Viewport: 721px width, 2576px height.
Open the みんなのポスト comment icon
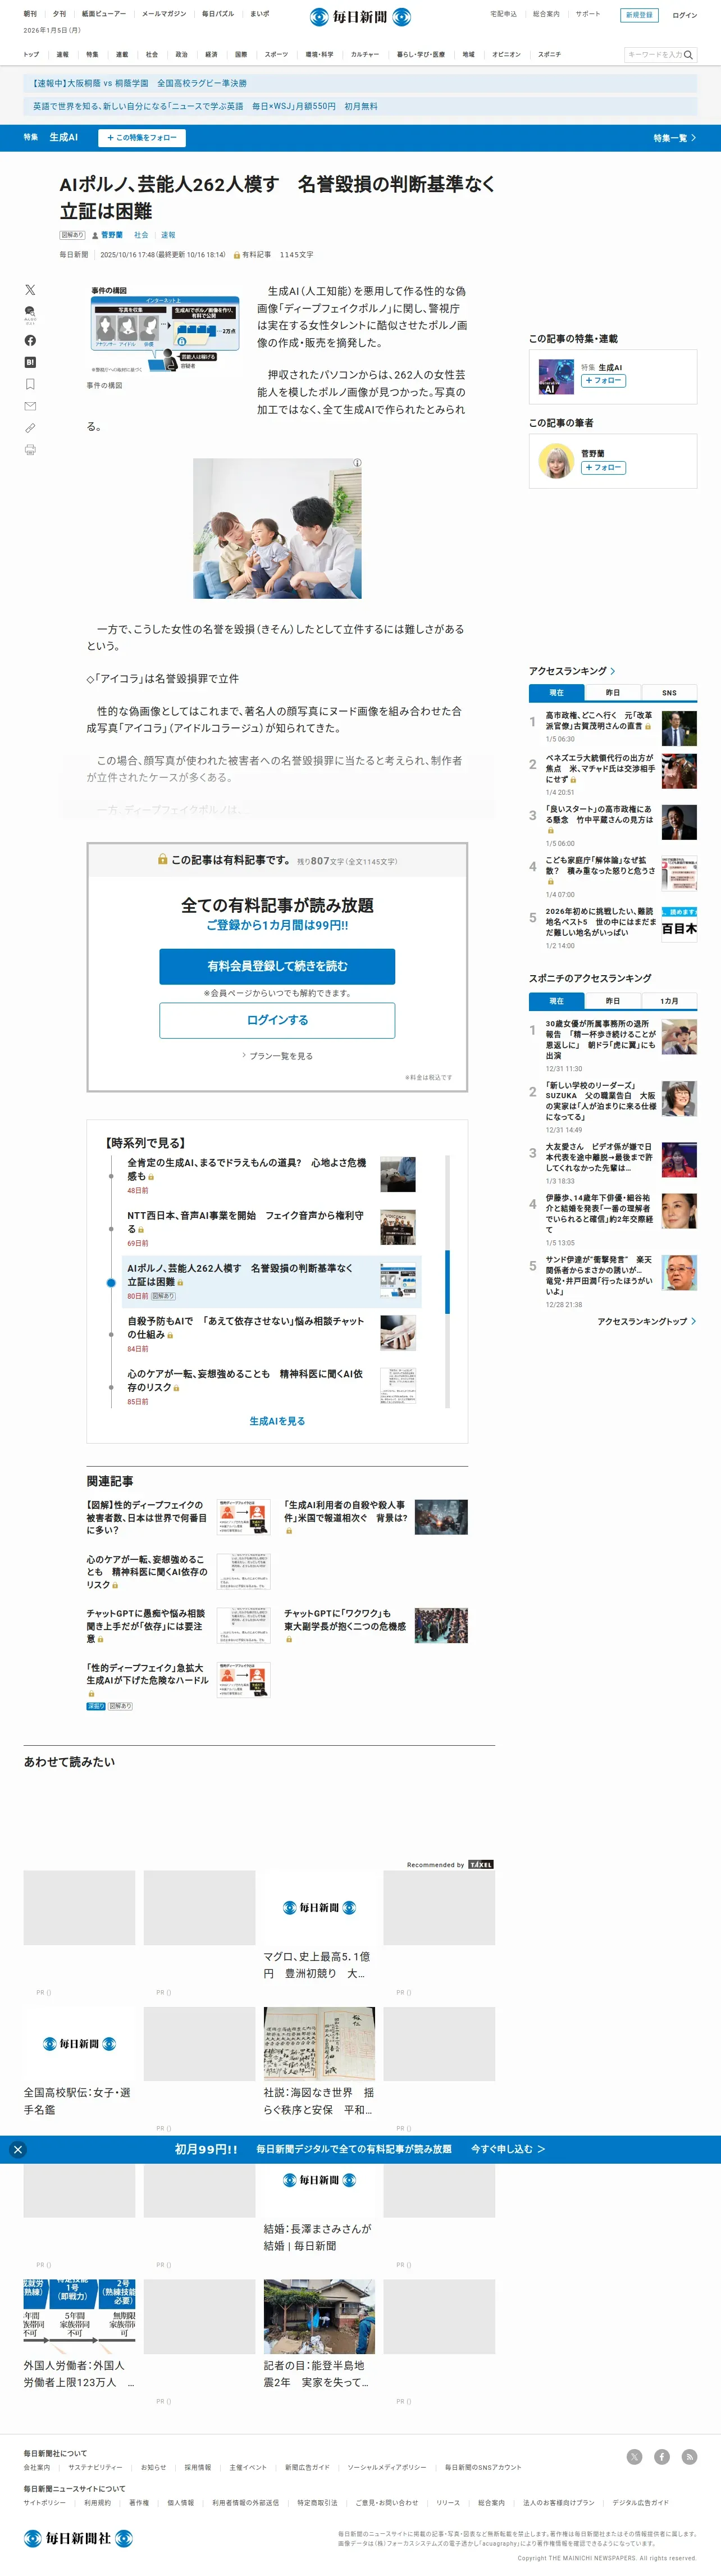tap(30, 315)
